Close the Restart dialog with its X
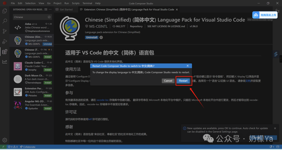 [x=187, y=66]
